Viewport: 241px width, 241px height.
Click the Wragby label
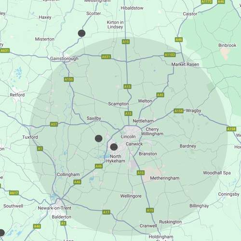(x=194, y=111)
